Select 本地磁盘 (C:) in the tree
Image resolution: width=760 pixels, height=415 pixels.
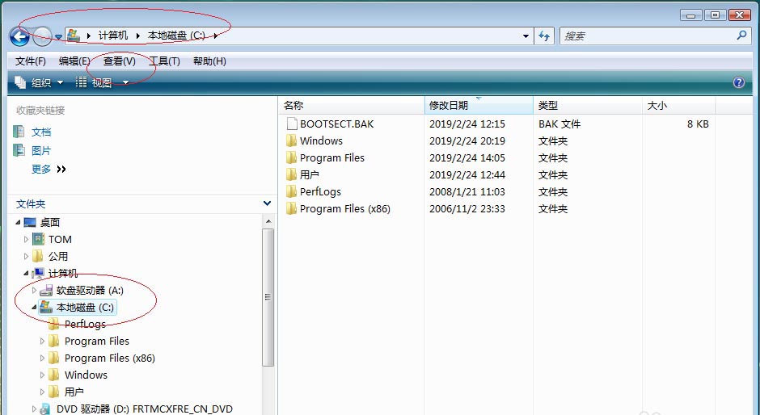click(85, 307)
